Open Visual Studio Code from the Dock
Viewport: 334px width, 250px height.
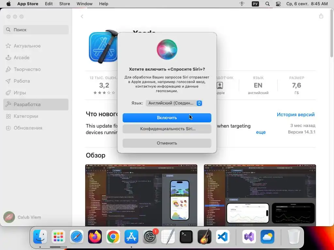coord(223,237)
